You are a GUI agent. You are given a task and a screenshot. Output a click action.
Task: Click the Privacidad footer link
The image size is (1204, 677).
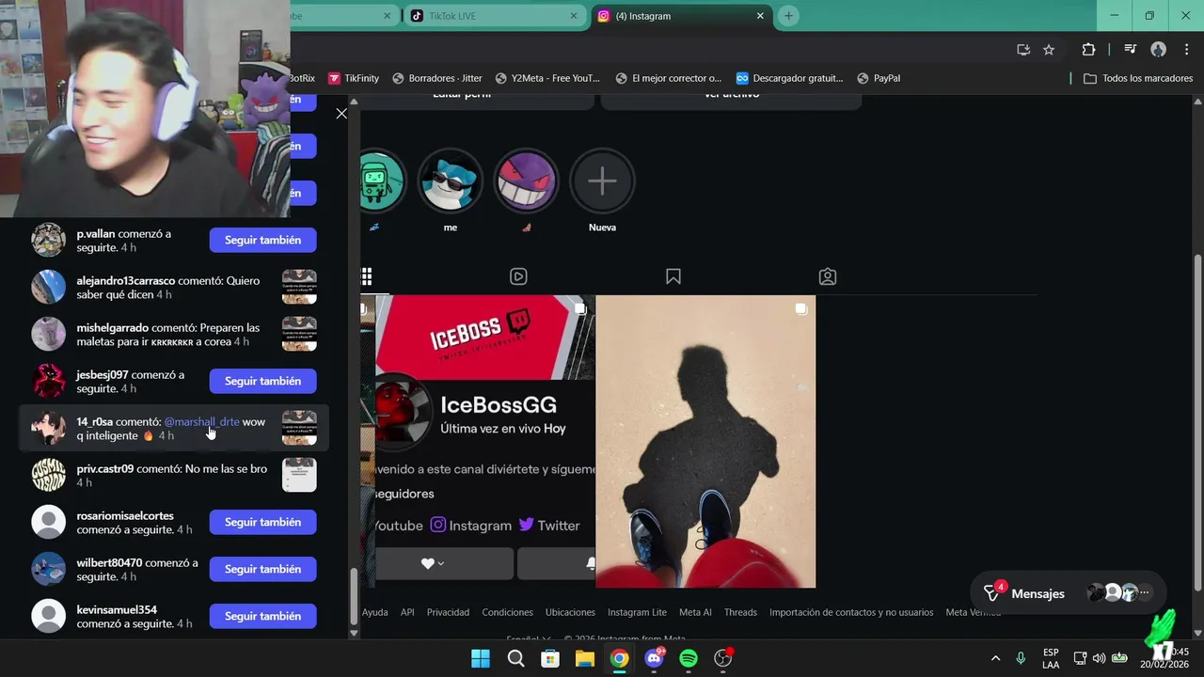[448, 612]
